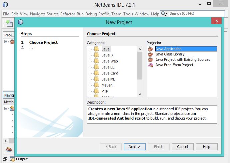
Task: Select the Java Card category
Action: click(110, 73)
